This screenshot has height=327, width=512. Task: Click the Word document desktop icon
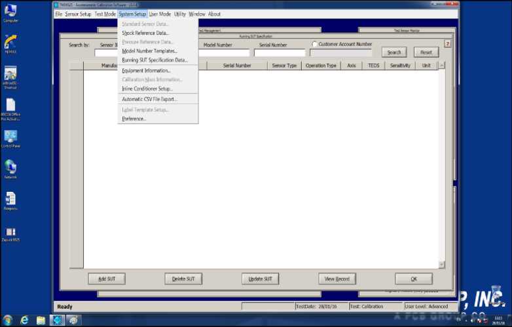(x=10, y=199)
